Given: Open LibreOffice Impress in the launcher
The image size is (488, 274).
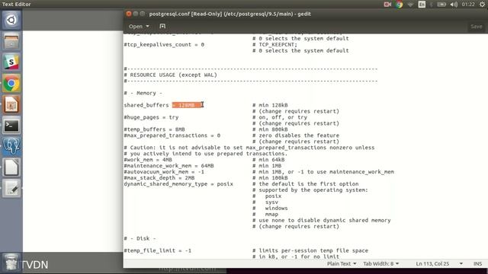Looking at the screenshot, I should coord(11,104).
